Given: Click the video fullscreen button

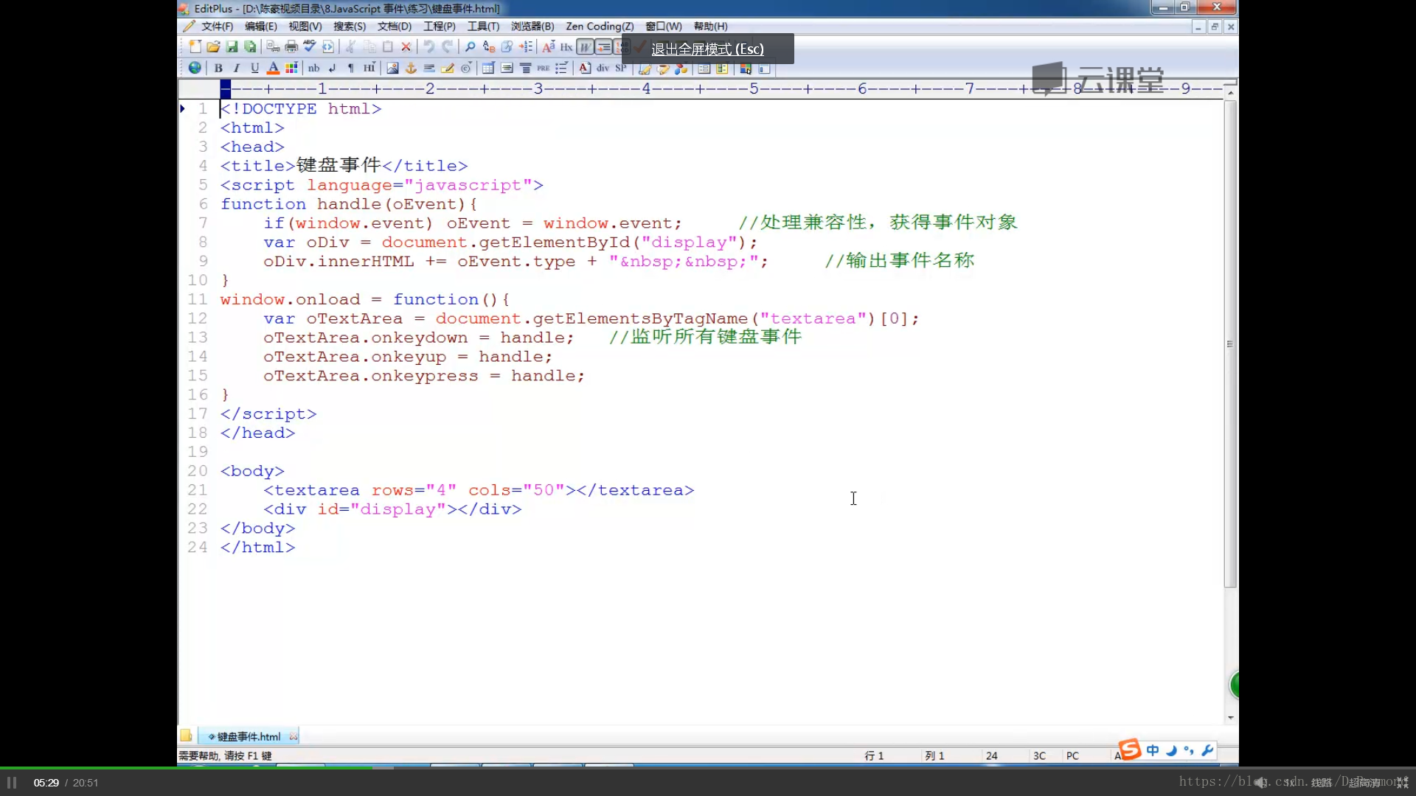Looking at the screenshot, I should point(1403,783).
